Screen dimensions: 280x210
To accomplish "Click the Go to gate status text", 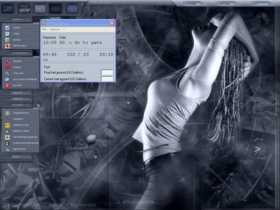I will tap(88, 42).
